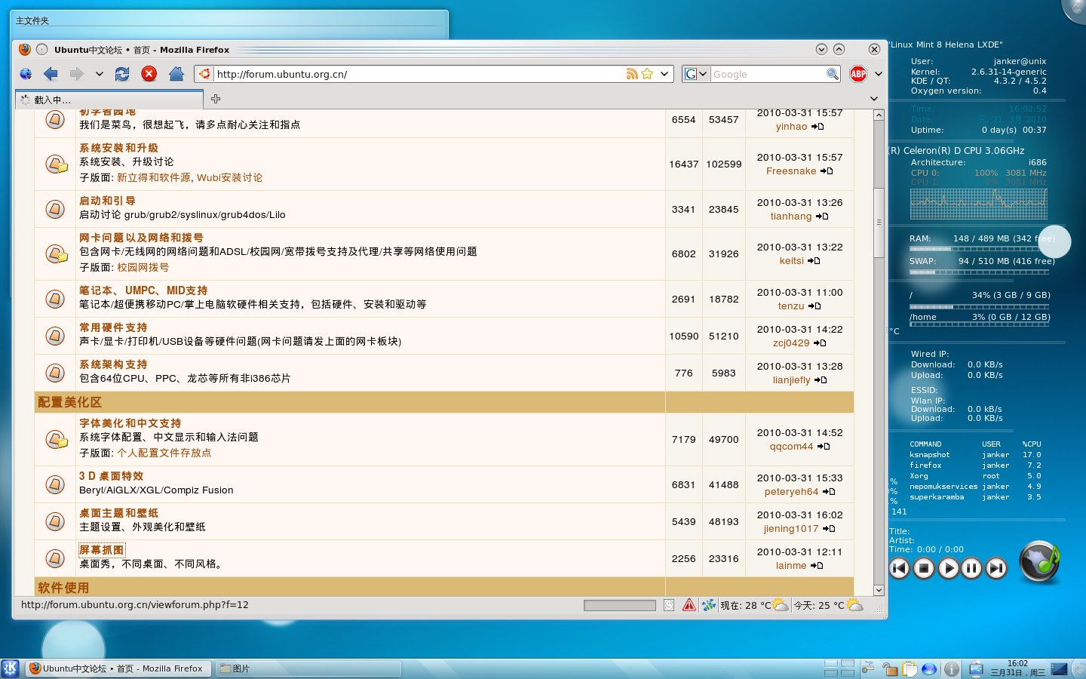Open the 笔记本、UMPC、MID支持 forum
Image resolution: width=1086 pixels, height=679 pixels.
[143, 290]
